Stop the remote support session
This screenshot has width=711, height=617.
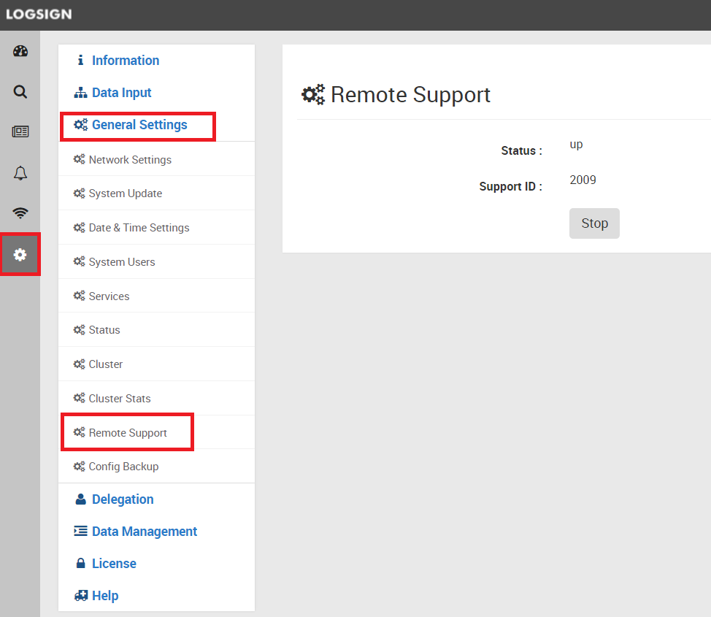click(x=594, y=223)
